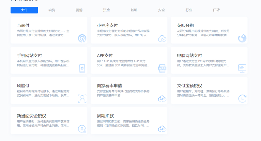Click the 当面付 fingerprint icon
Viewport: 261px width, 141px height.
pos(82,38)
